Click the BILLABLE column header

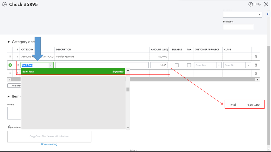177,49
